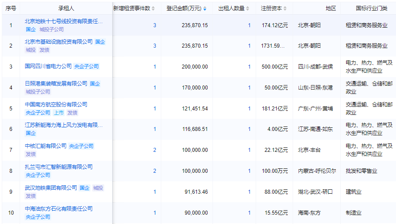Sort by 新增租赁事件数 column arrows

pos(153,8)
